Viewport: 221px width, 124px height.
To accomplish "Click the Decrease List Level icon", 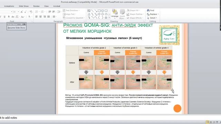I will pos(49,12).
